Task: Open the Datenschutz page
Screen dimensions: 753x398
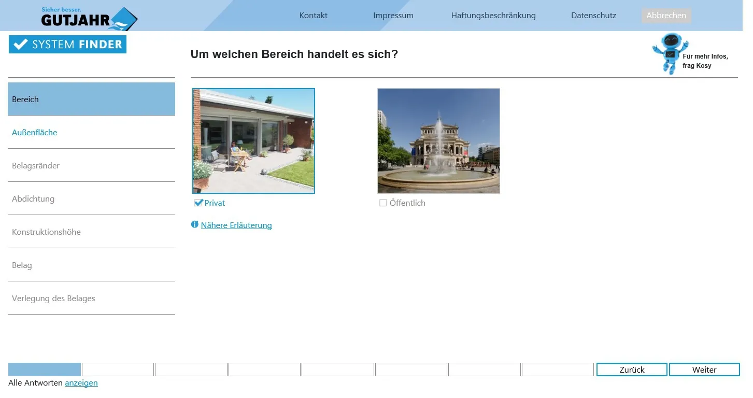Action: [x=594, y=16]
